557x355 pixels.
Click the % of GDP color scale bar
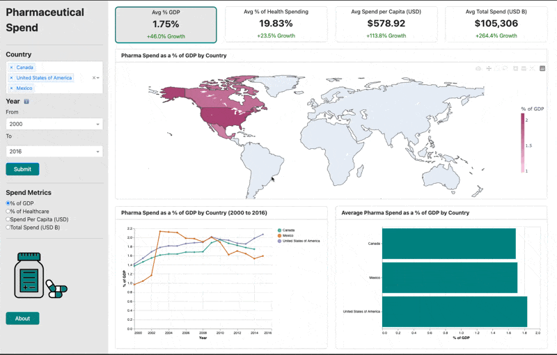tap(522, 143)
